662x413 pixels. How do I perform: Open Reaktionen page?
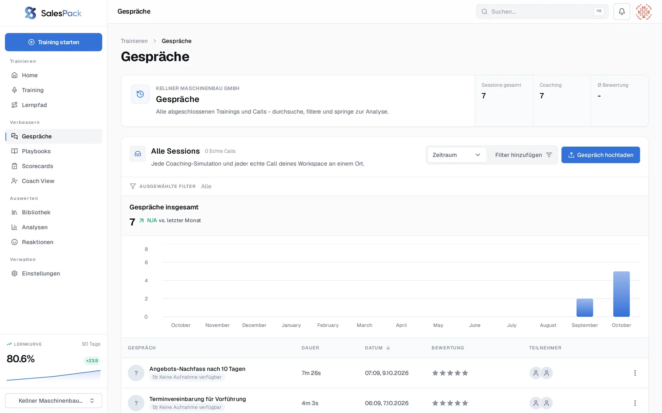[x=53, y=242]
